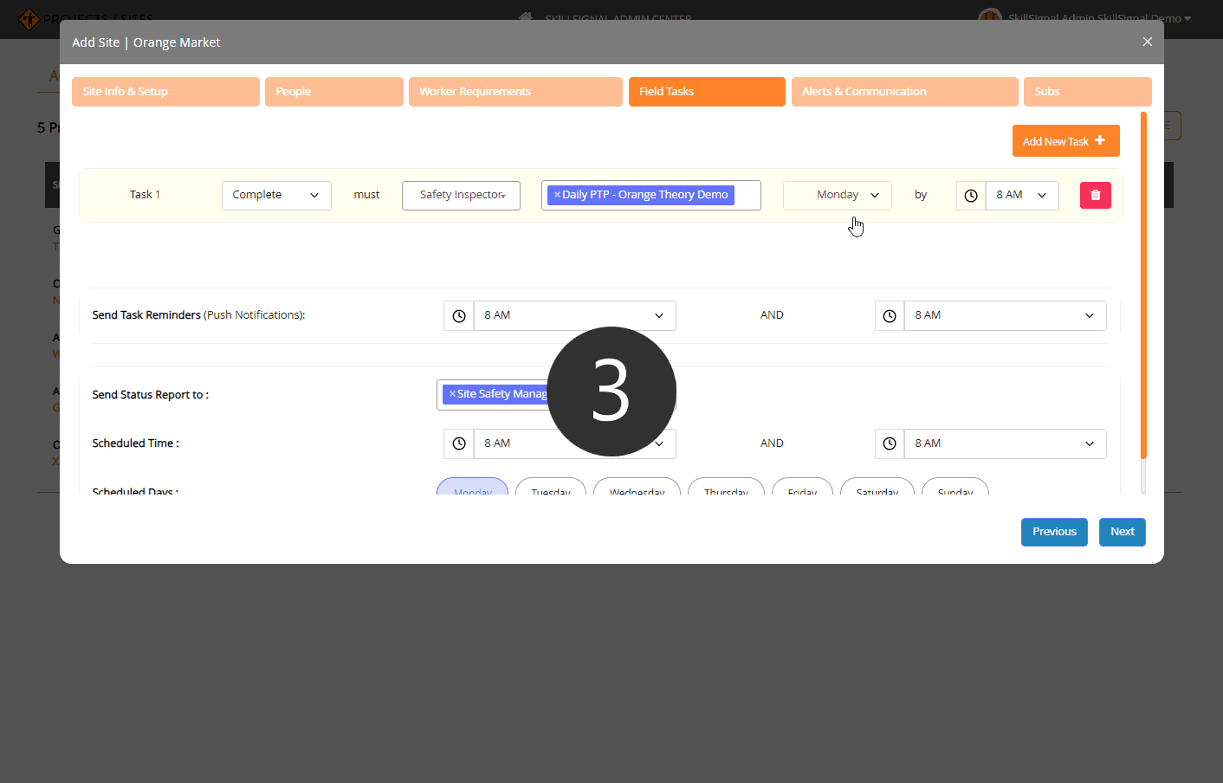Delete Task 1 using the red trash icon
Screen dimensions: 1223x783
[x=1095, y=195]
